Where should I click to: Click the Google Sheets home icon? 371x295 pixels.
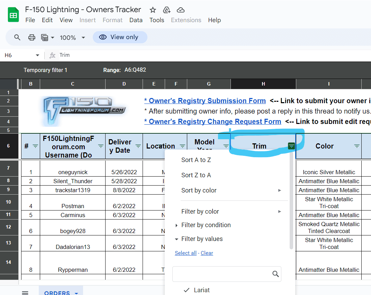[13, 15]
